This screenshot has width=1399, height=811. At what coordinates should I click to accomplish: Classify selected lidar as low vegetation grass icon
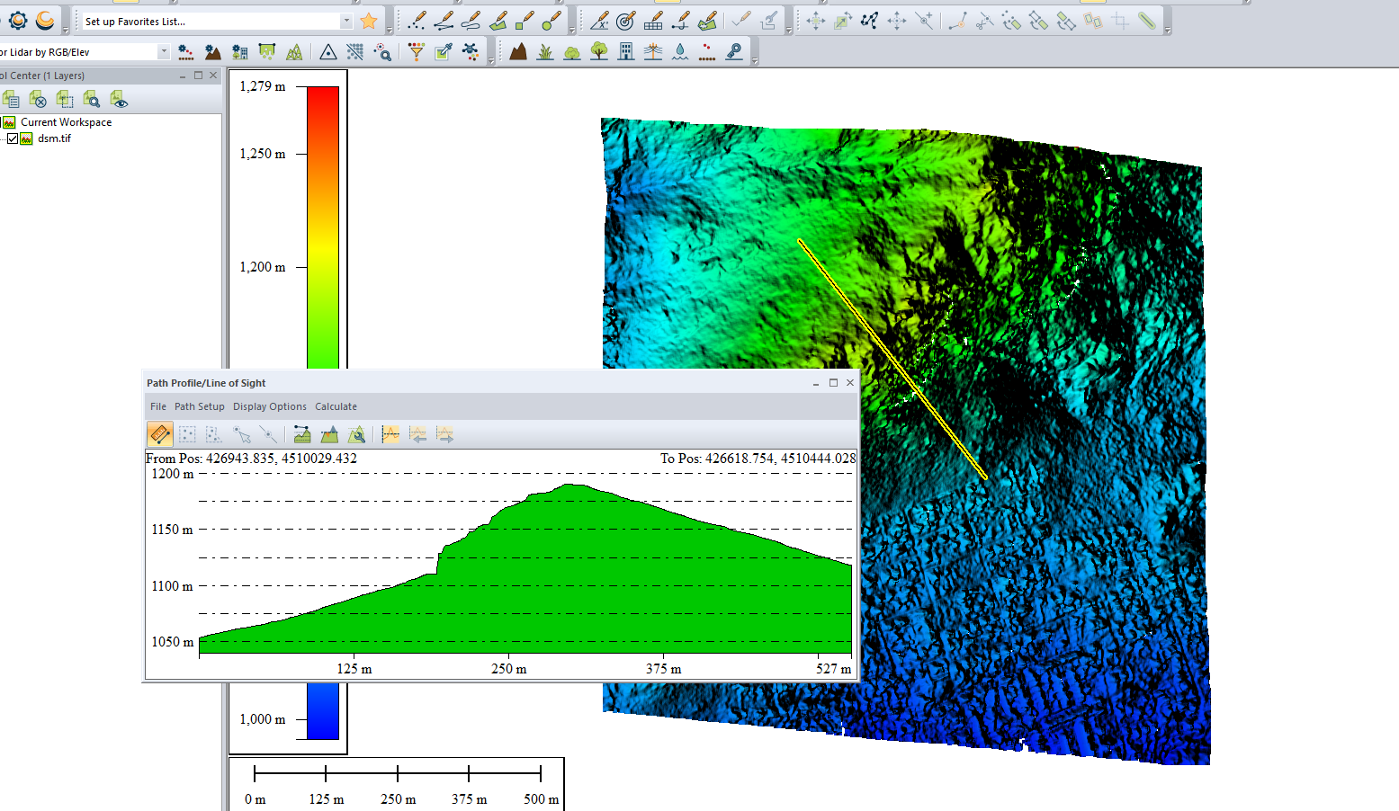coord(545,52)
